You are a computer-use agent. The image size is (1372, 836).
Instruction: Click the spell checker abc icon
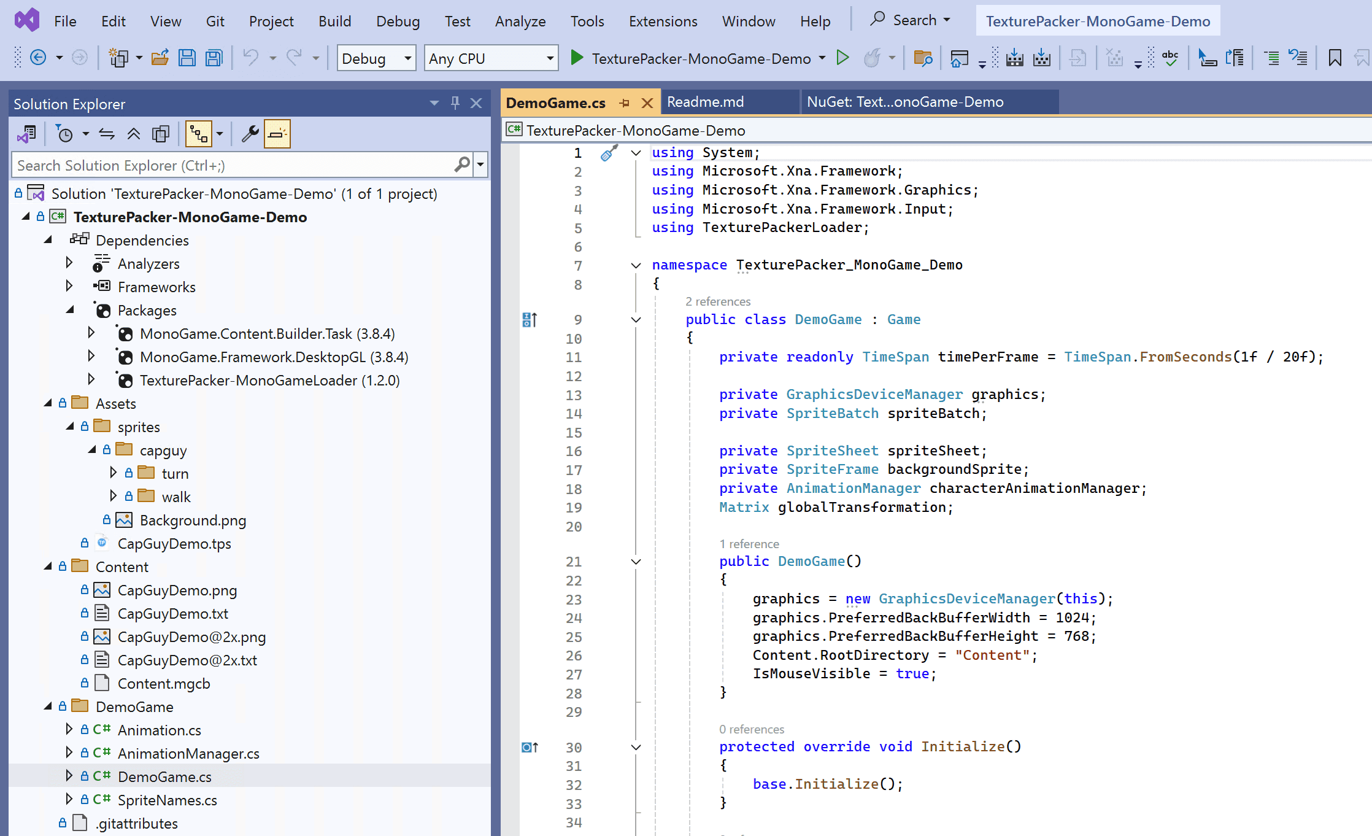(x=1170, y=58)
